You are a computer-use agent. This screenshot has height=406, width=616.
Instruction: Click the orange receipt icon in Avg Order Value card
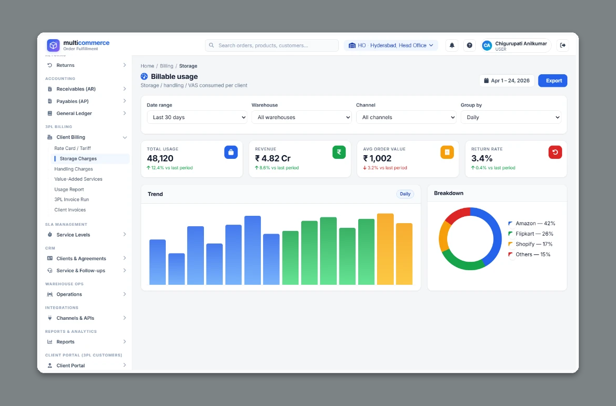point(447,152)
